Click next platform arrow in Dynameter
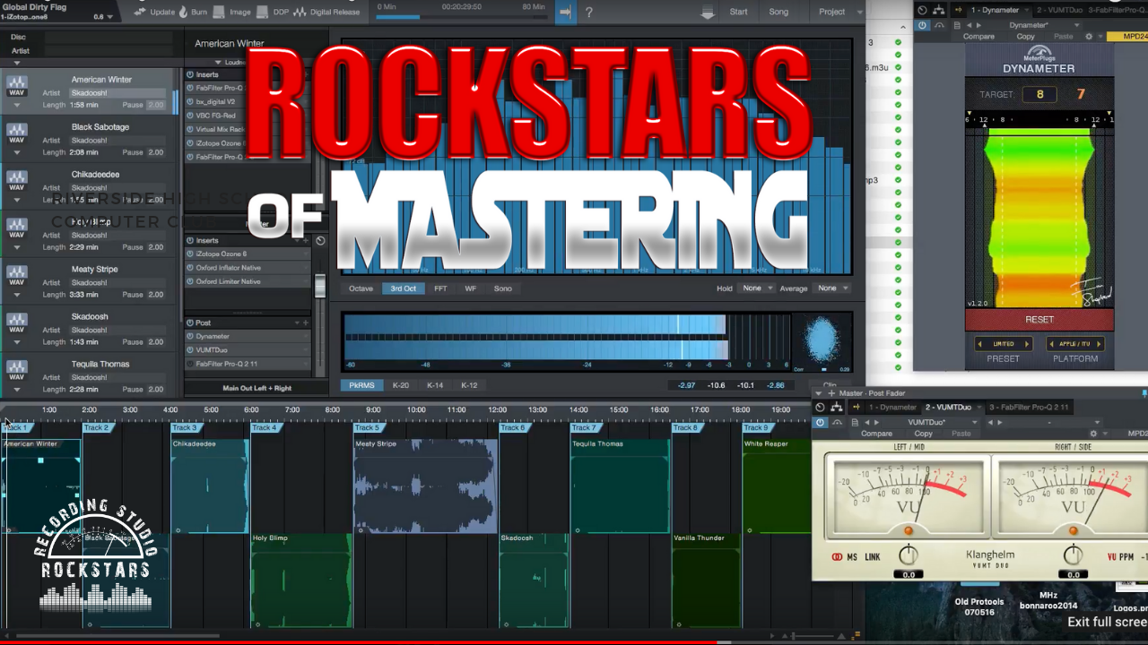This screenshot has height=645, width=1148. 1099,344
